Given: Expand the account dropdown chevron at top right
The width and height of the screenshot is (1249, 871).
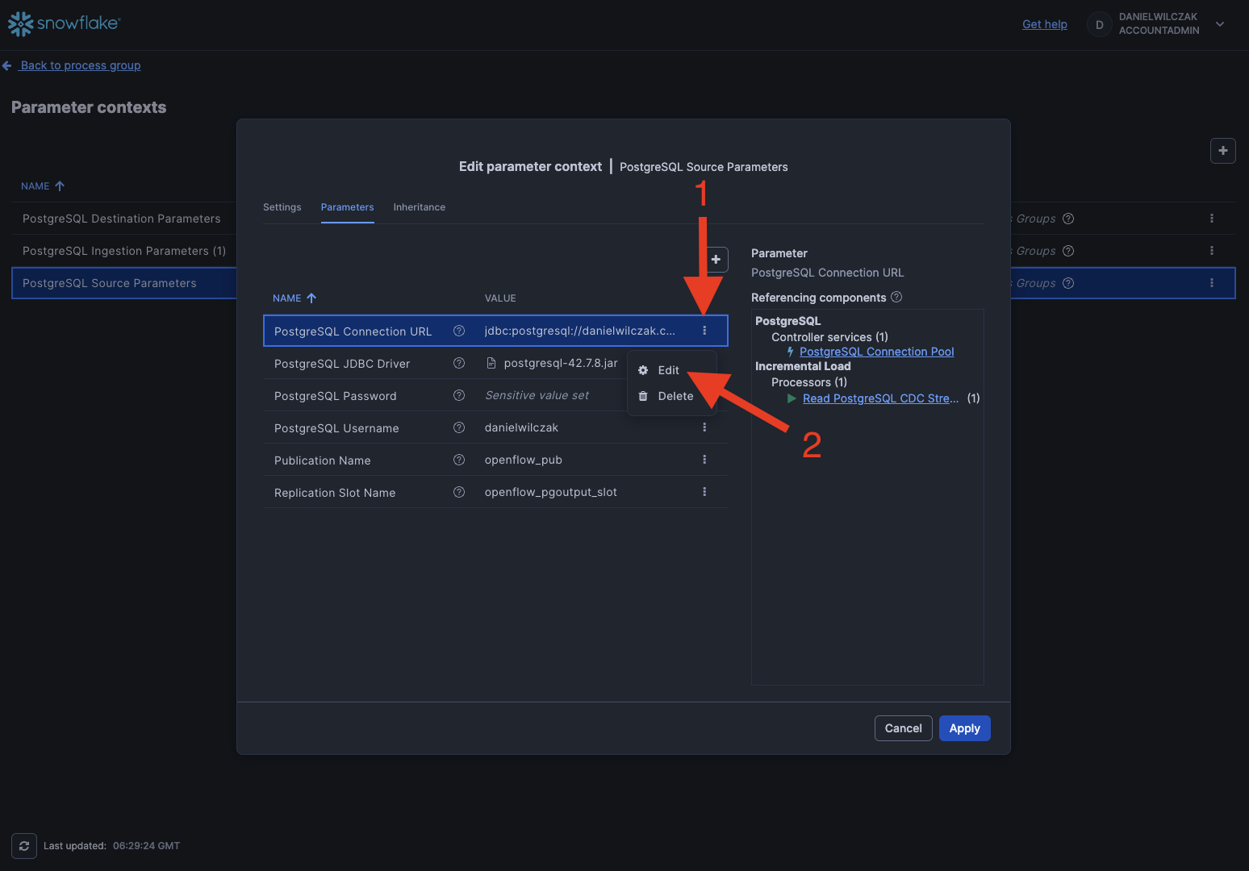Looking at the screenshot, I should tap(1220, 24).
